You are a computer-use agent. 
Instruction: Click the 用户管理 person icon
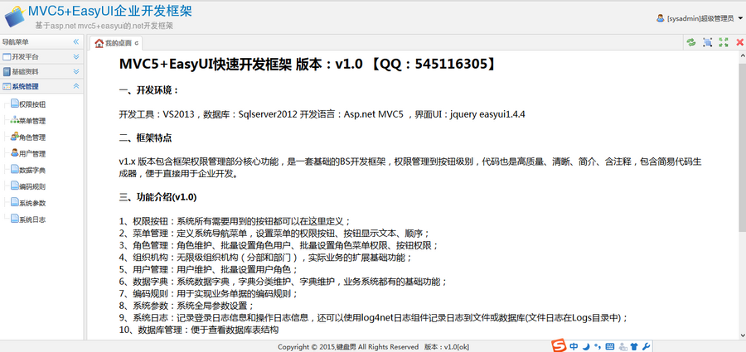pos(14,153)
